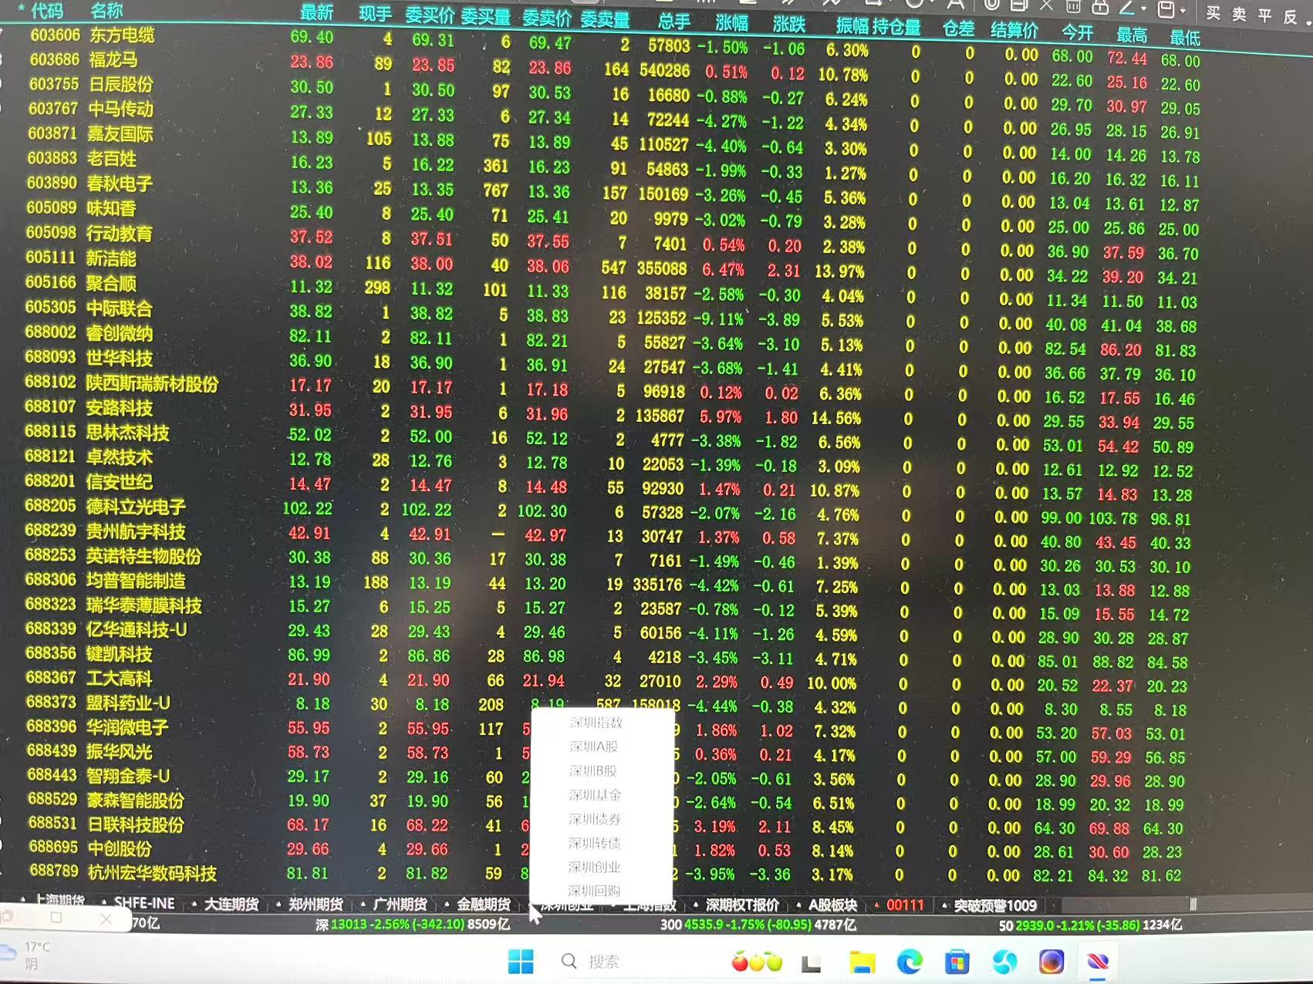Click the paperclip icon in top toolbar

[991, 5]
